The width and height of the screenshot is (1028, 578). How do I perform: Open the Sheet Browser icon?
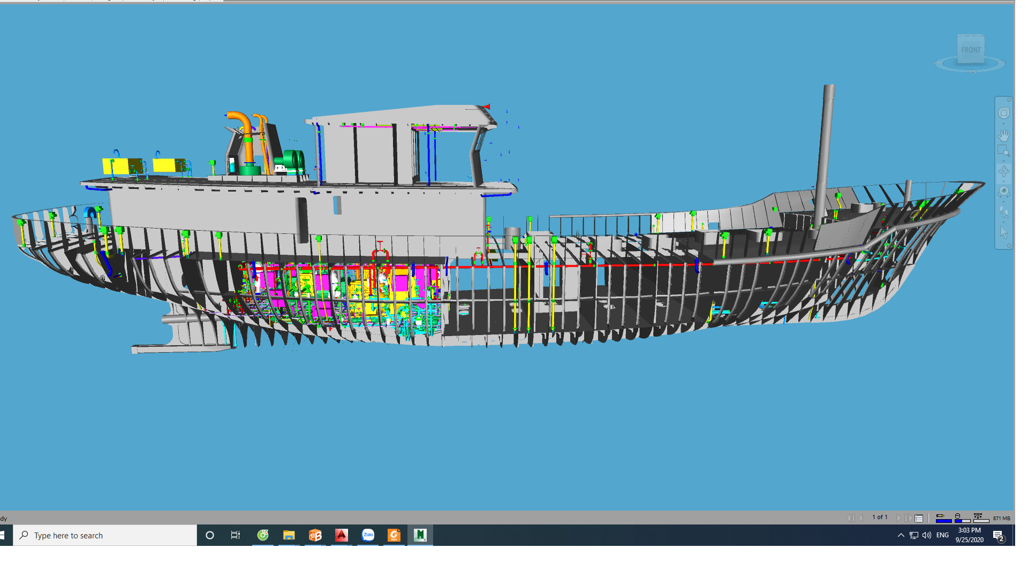point(919,518)
